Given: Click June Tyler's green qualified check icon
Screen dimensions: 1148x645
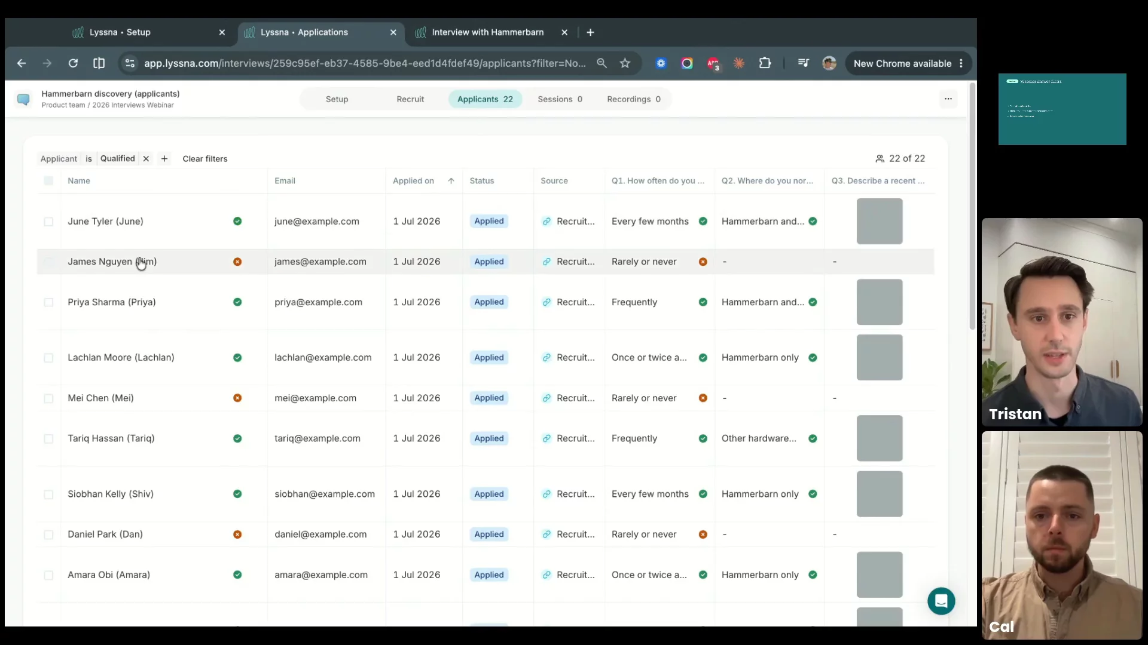Looking at the screenshot, I should coord(237,221).
